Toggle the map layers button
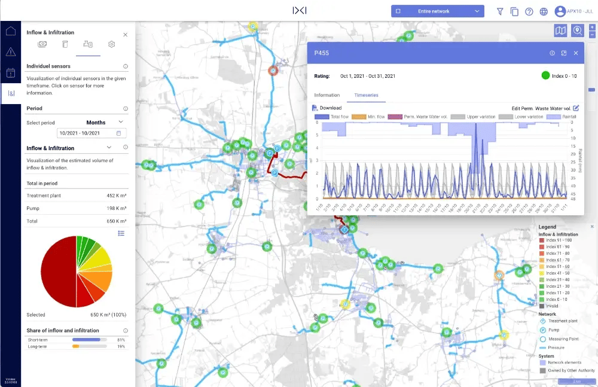Image resolution: width=598 pixels, height=387 pixels. pyautogui.click(x=560, y=31)
